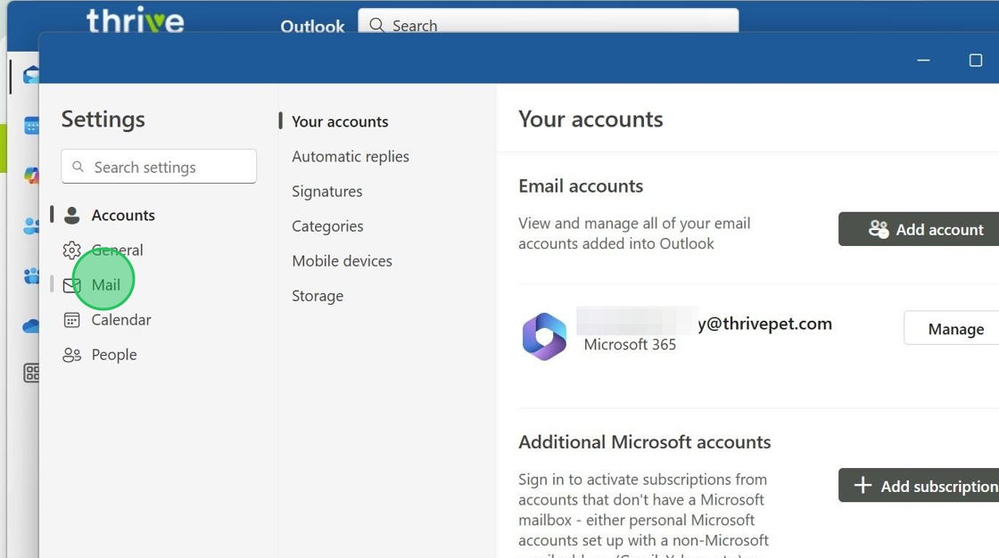Select Your accounts in the submenu
This screenshot has width=999, height=558.
(340, 122)
